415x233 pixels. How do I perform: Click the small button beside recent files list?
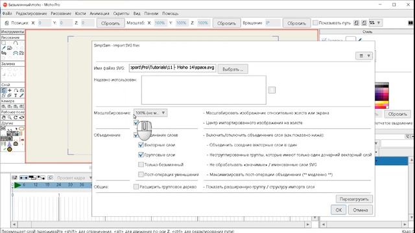[x=272, y=90]
